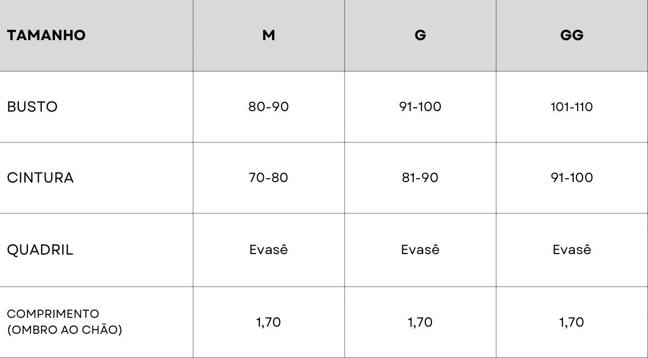Viewport: 648px width, 358px height.
Task: Click the 70-80 waist value
Action: pyautogui.click(x=269, y=178)
